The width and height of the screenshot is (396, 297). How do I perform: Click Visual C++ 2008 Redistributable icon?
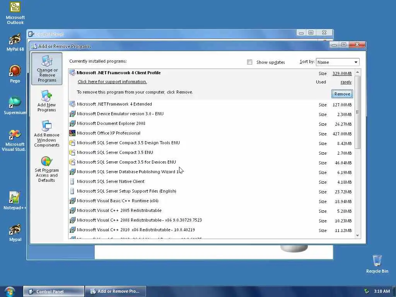pyautogui.click(x=72, y=220)
